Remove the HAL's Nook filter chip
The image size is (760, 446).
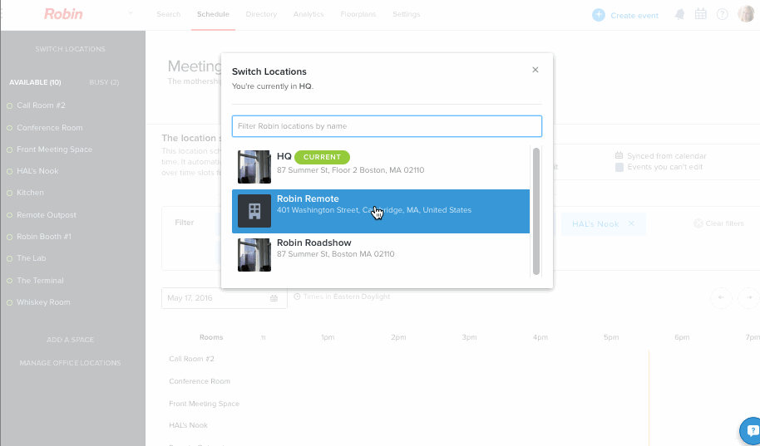click(x=631, y=223)
